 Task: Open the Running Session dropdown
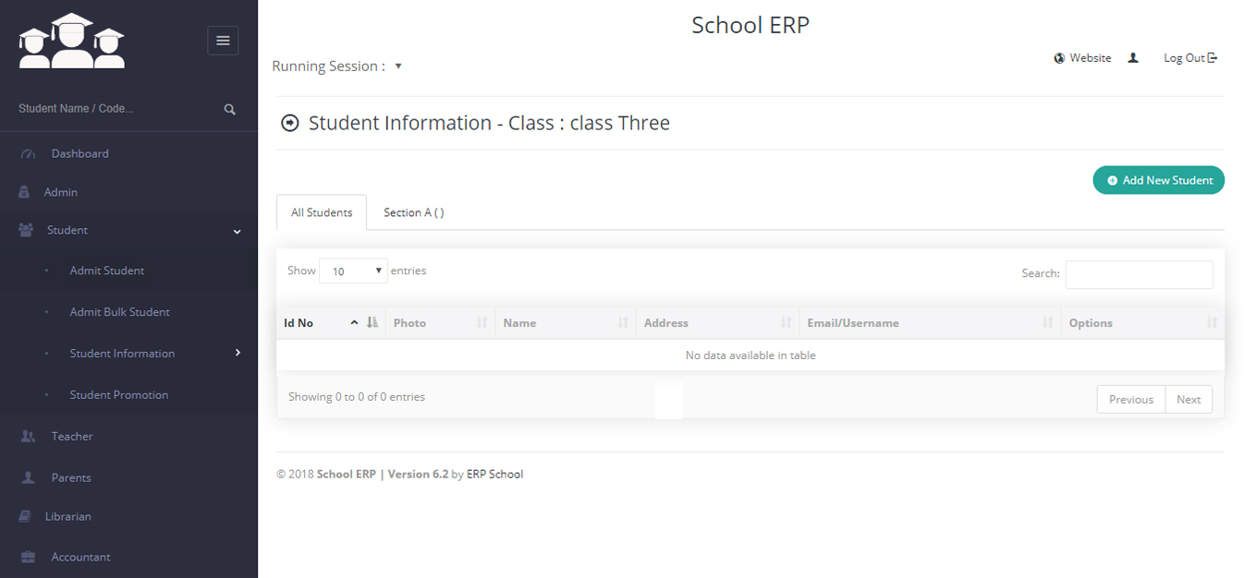click(398, 66)
